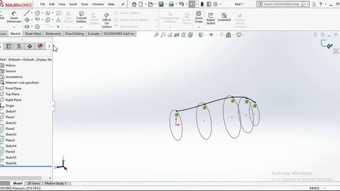Viewport: 340px width, 191px height.
Task: Open the Options gear icon
Action: 215,4
